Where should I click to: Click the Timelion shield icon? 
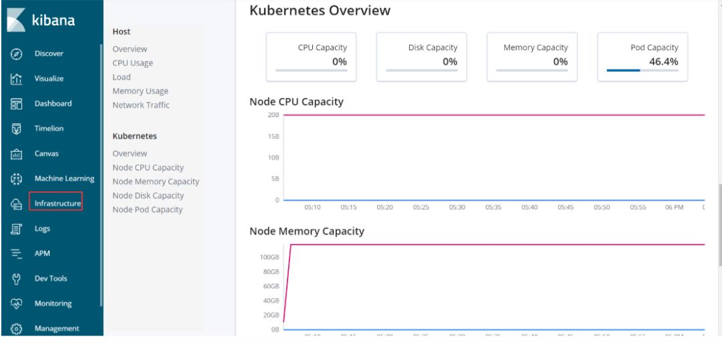(16, 129)
